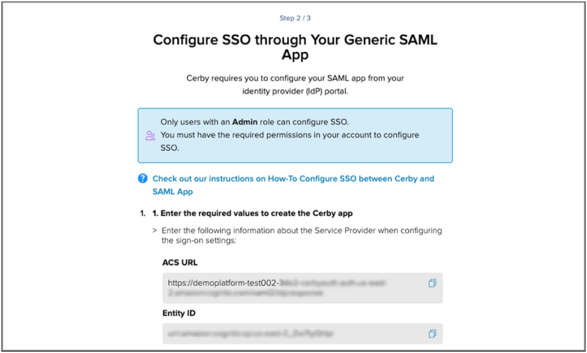Screen dimensions: 587x353
Task: Click the You must have required permissions text
Action: pyautogui.click(x=290, y=141)
